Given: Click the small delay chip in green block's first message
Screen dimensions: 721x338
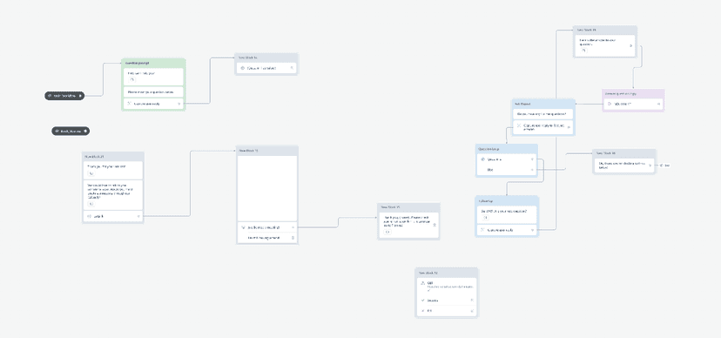Looking at the screenshot, I should pyautogui.click(x=132, y=80).
